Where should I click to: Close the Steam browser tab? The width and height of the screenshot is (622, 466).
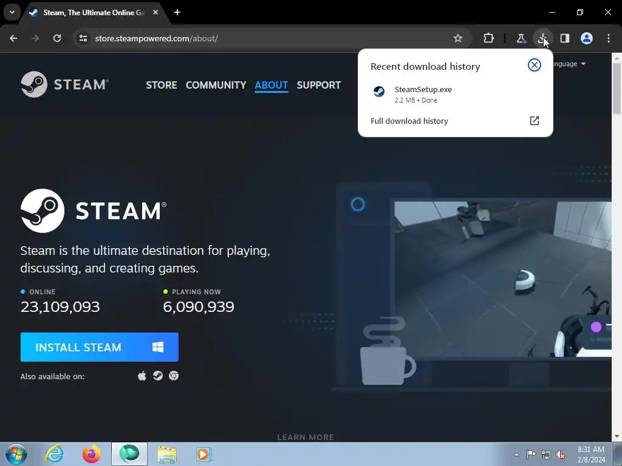coord(155,12)
